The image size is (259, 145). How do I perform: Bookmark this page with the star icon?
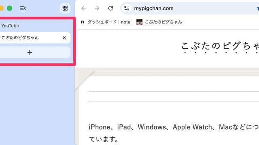tap(258, 8)
